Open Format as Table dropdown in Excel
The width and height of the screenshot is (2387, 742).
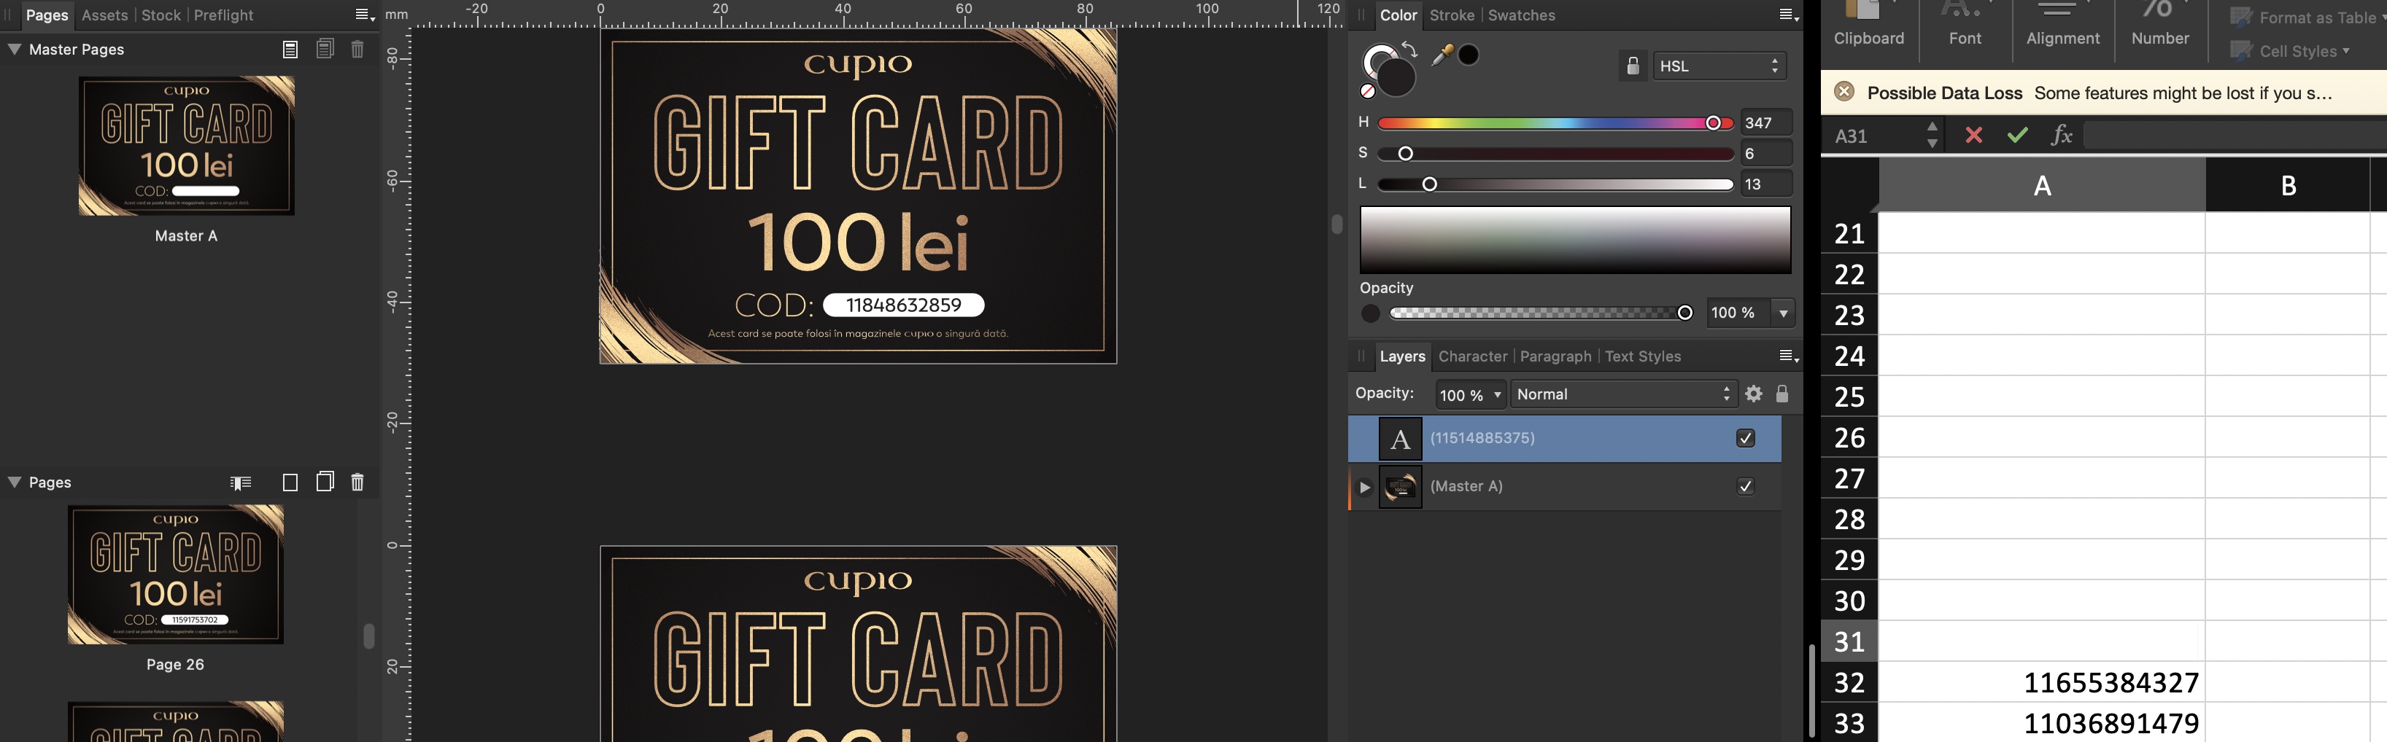[x=2306, y=17]
